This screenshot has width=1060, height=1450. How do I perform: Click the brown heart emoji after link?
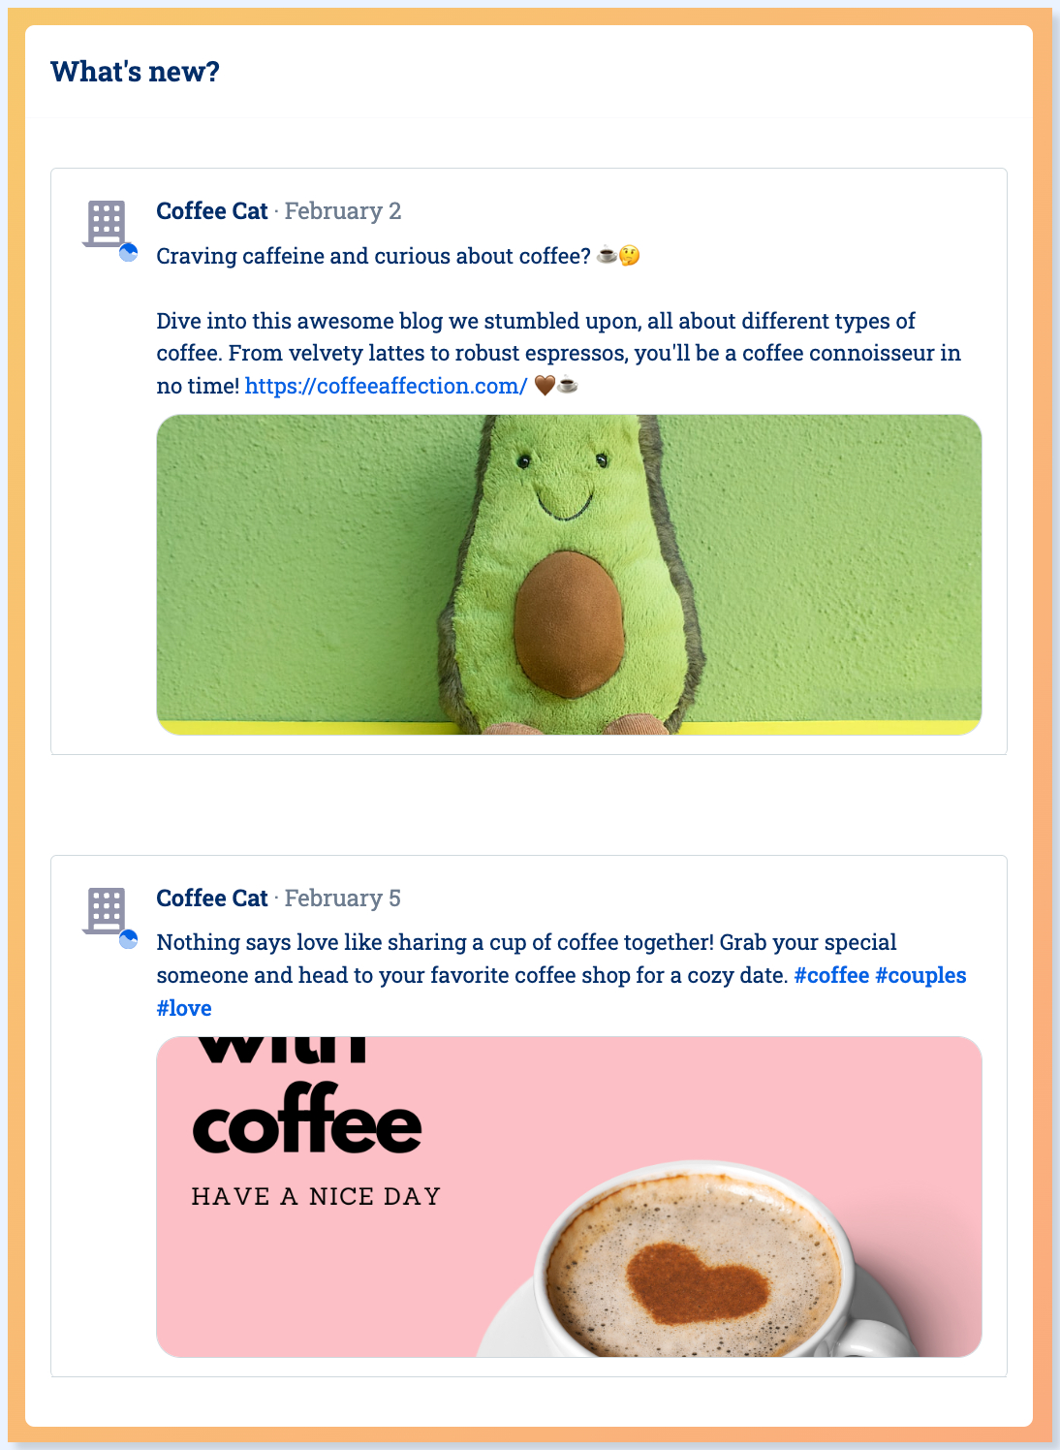tap(545, 386)
